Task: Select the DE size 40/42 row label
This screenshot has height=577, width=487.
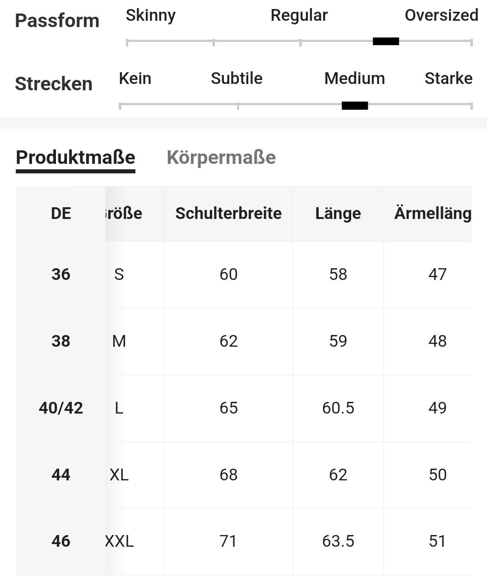Action: (x=61, y=408)
